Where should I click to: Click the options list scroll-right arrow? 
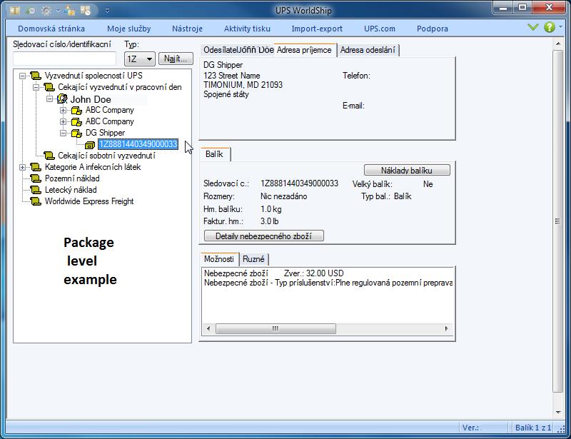pos(447,328)
